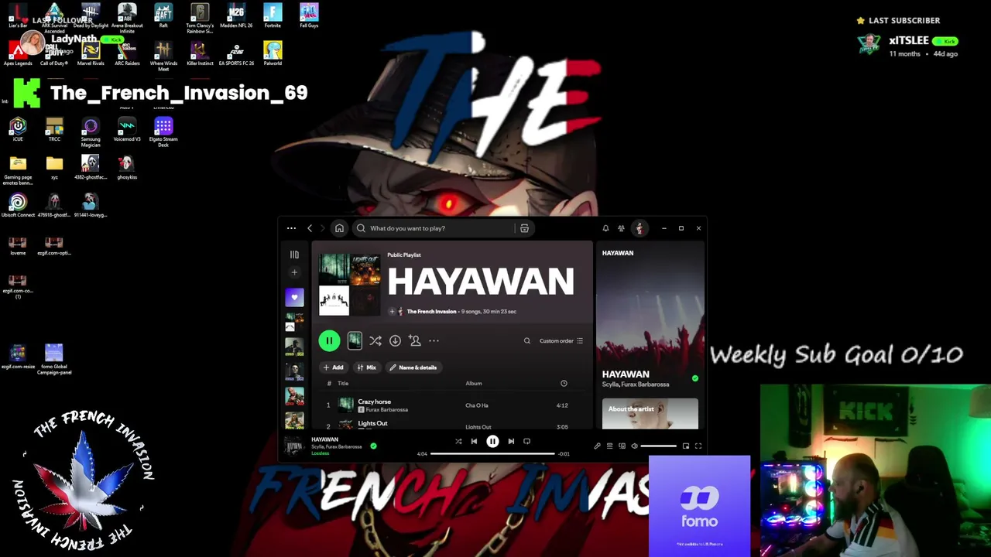Image resolution: width=991 pixels, height=557 pixels.
Task: Click the green check in the Now Playing panel
Action: tap(694, 378)
